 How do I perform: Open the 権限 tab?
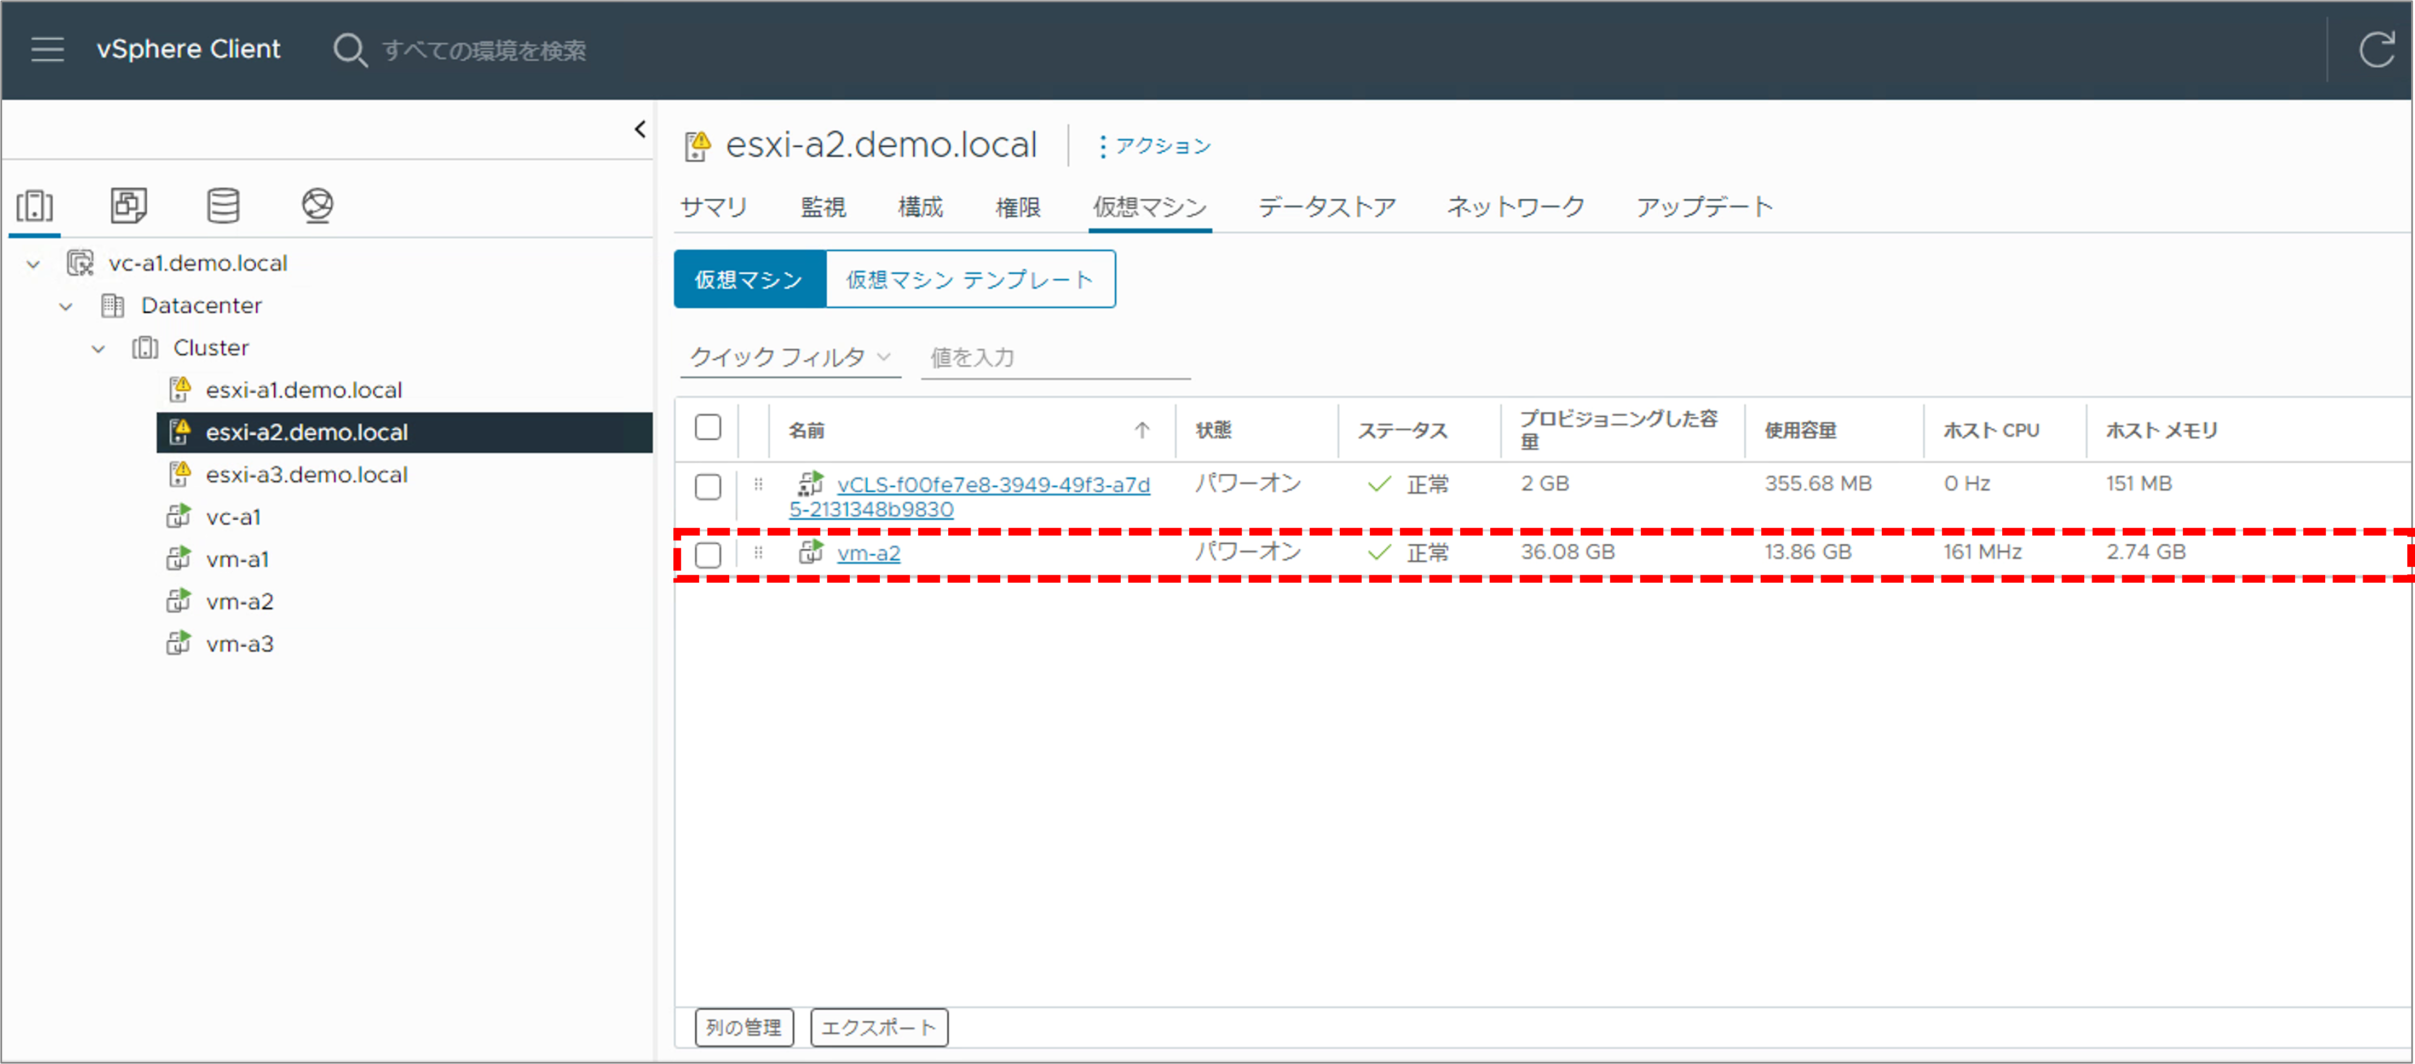(1018, 207)
